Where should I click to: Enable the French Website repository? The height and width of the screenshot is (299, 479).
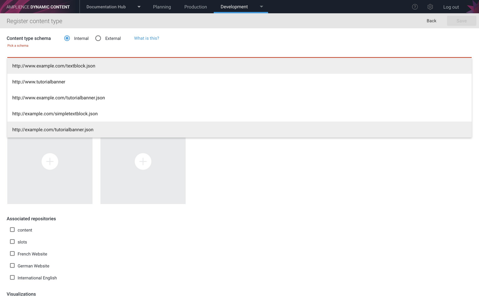click(12, 253)
